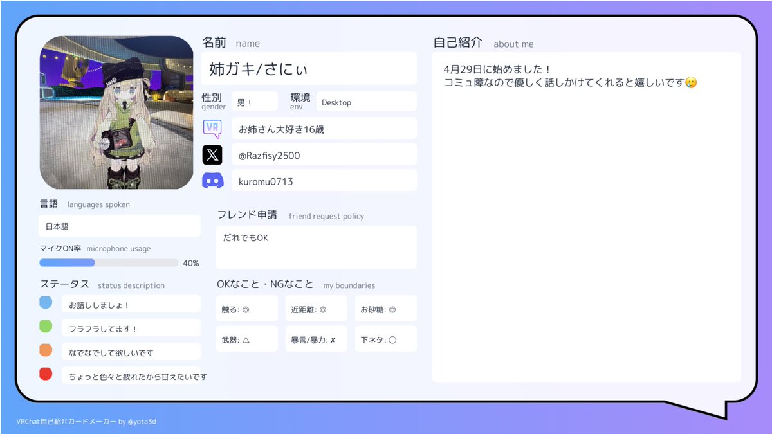Click the boundary box 武器: △
This screenshot has width=772, height=434.
247,339
